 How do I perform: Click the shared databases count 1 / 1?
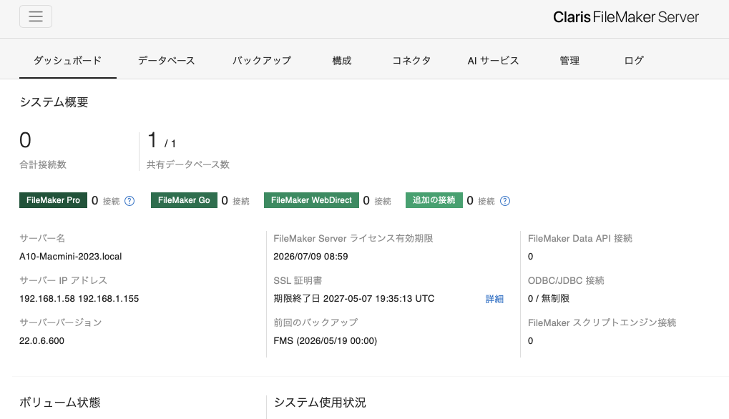[x=162, y=141]
